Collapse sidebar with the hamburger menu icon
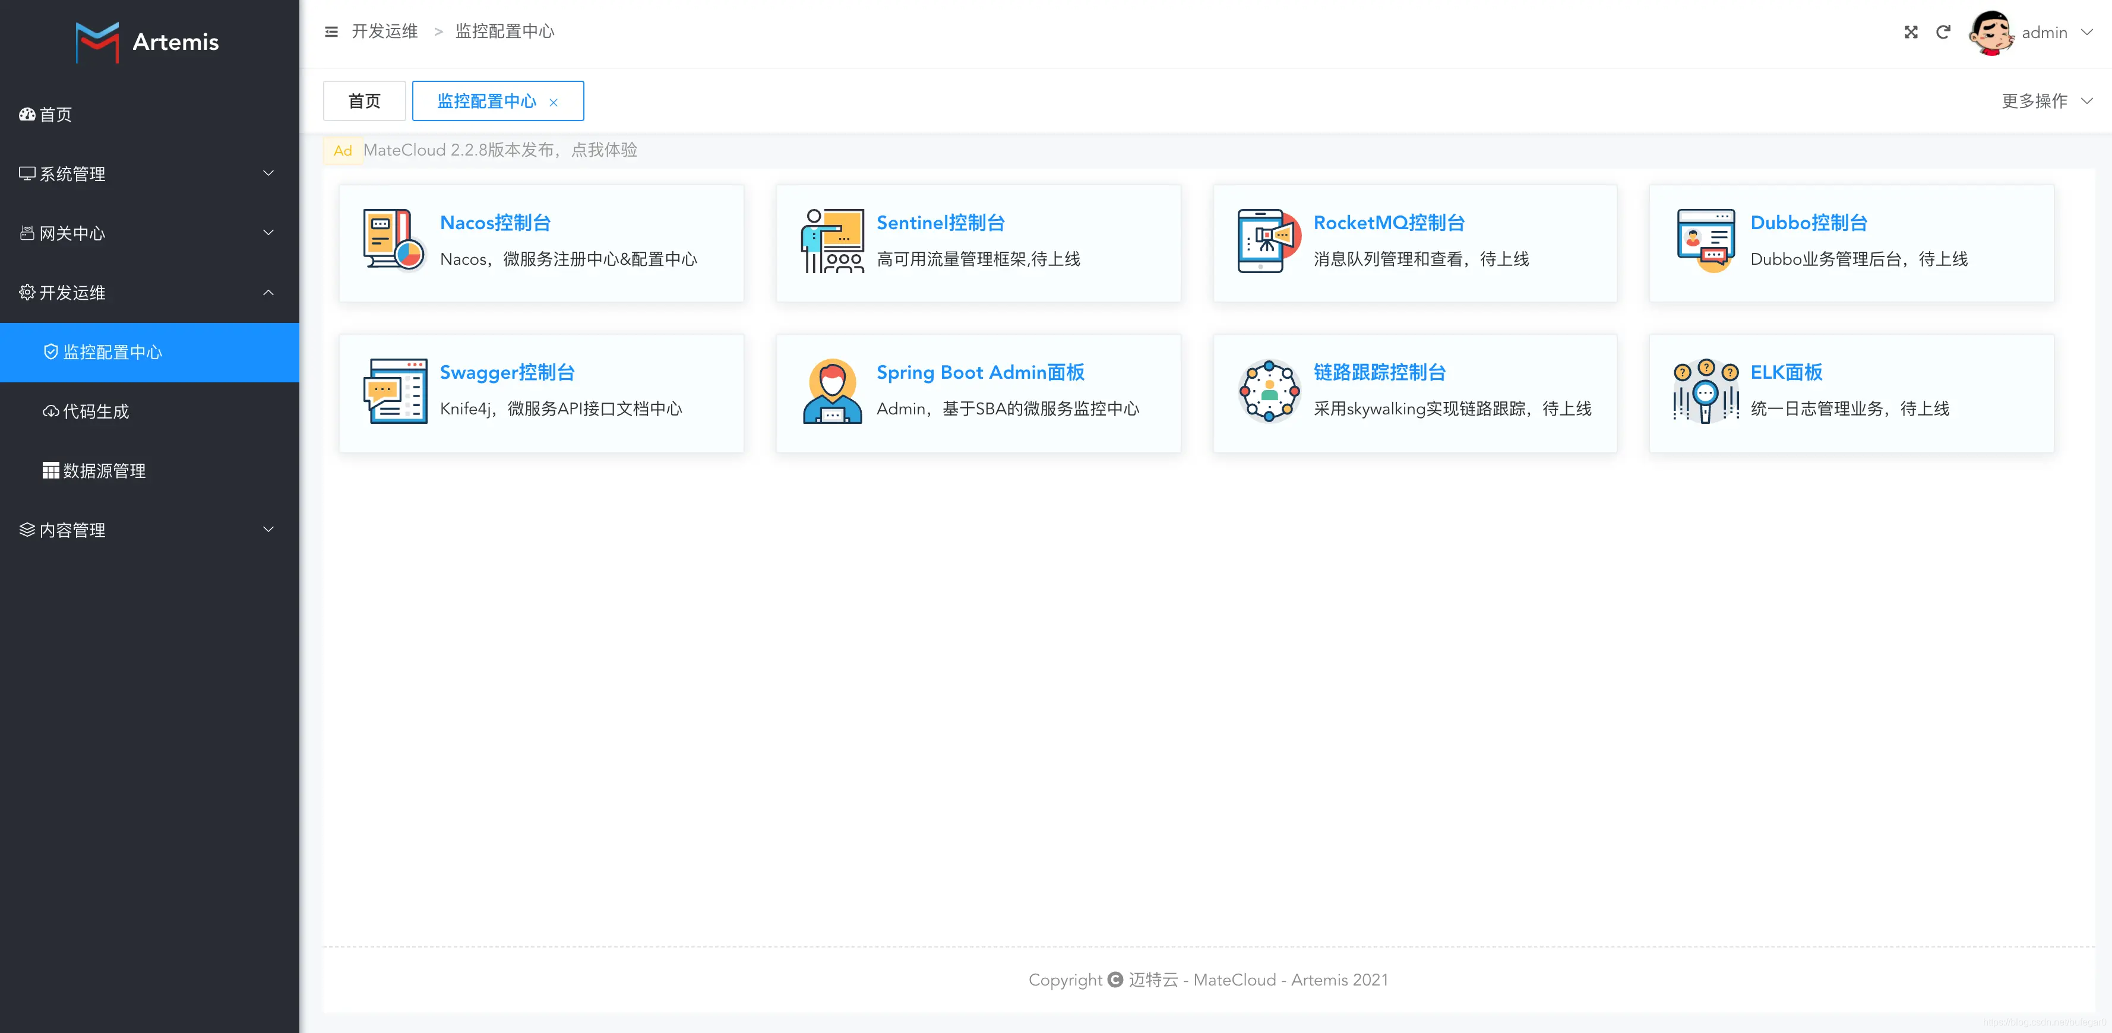 click(331, 32)
